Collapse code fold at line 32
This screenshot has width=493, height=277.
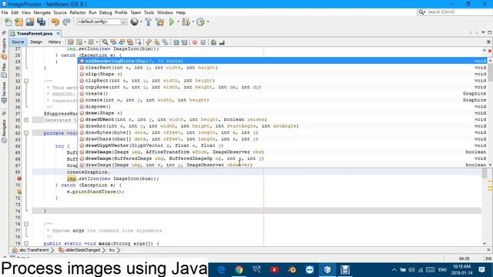coord(26,81)
